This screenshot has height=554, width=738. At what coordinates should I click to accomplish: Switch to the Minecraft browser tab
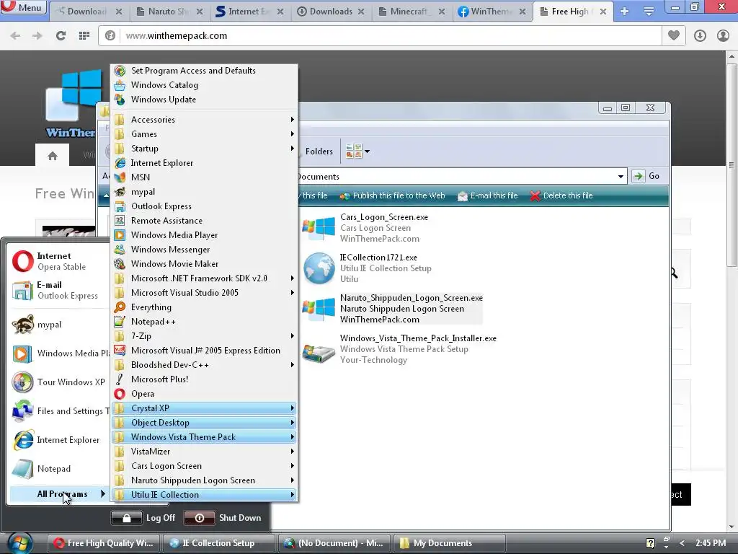pos(412,12)
